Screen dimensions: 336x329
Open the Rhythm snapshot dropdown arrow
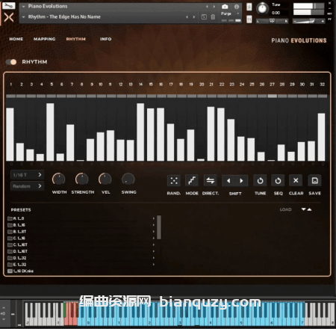tap(23, 17)
